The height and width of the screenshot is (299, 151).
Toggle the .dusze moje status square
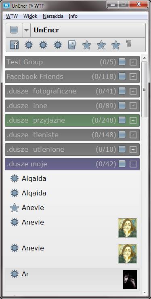click(122, 163)
